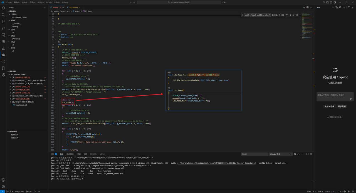The height and width of the screenshot is (193, 356).
Task: Open the Search view in activity bar
Action: click(3, 15)
